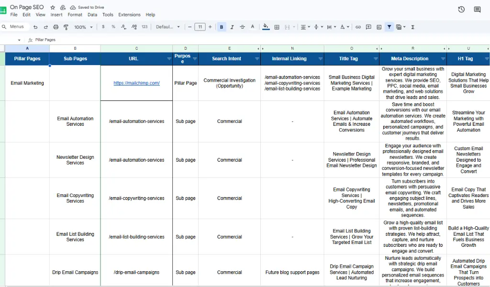
Task: Open the borders tool
Action: tap(277, 27)
